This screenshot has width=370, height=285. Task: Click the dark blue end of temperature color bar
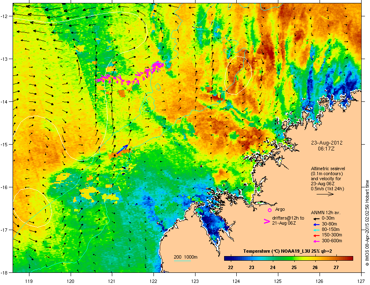(228, 258)
